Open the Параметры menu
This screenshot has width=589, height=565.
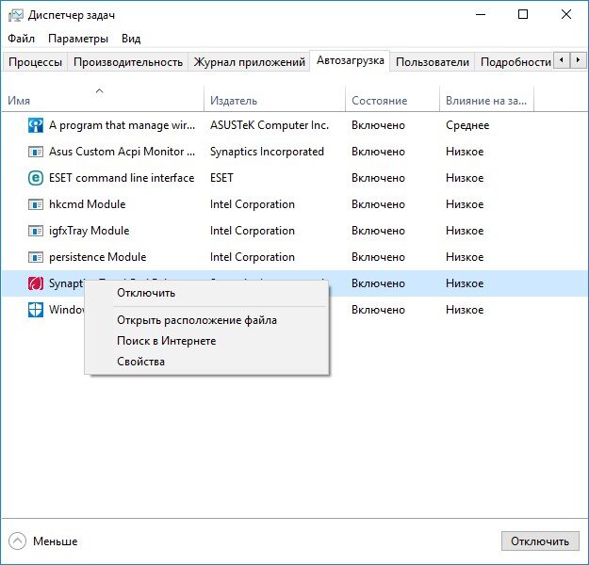[x=78, y=39]
